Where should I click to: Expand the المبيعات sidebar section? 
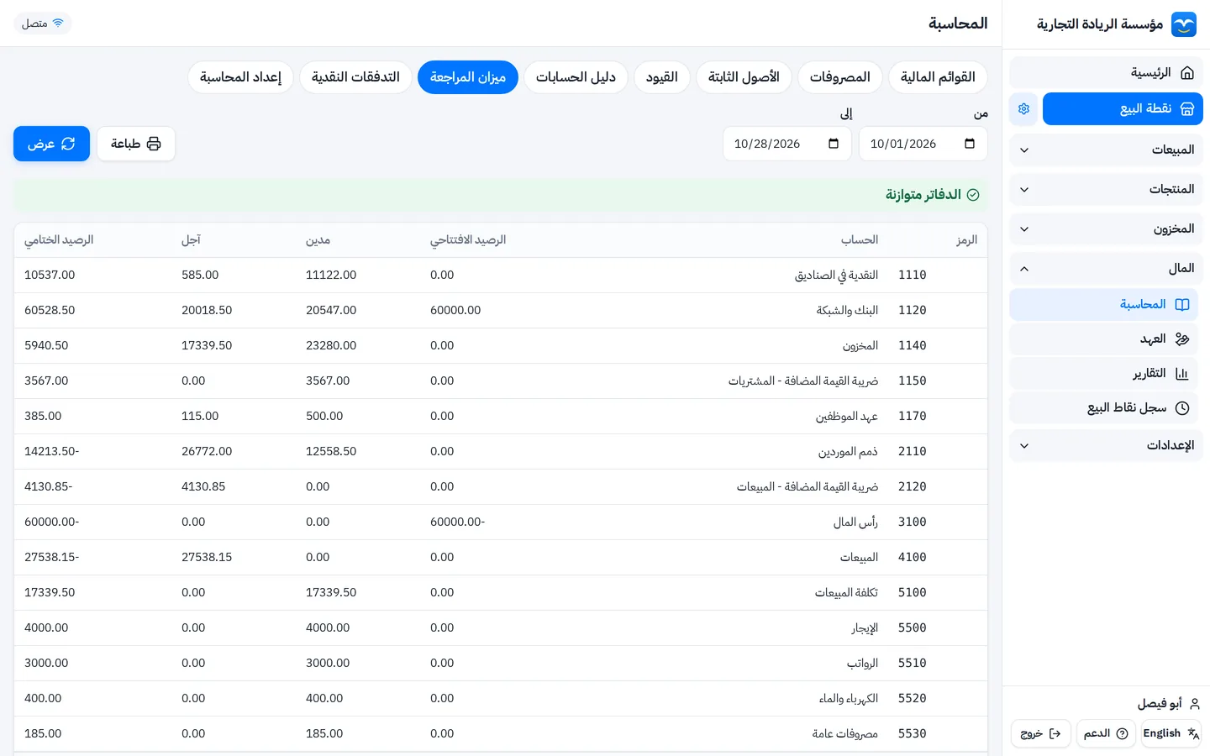click(1106, 150)
